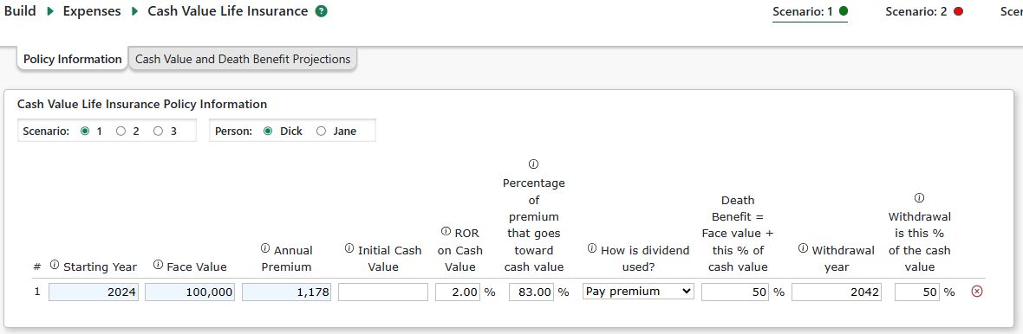Go to Build in the breadcrumb
This screenshot has width=1023, height=334.
20,11
